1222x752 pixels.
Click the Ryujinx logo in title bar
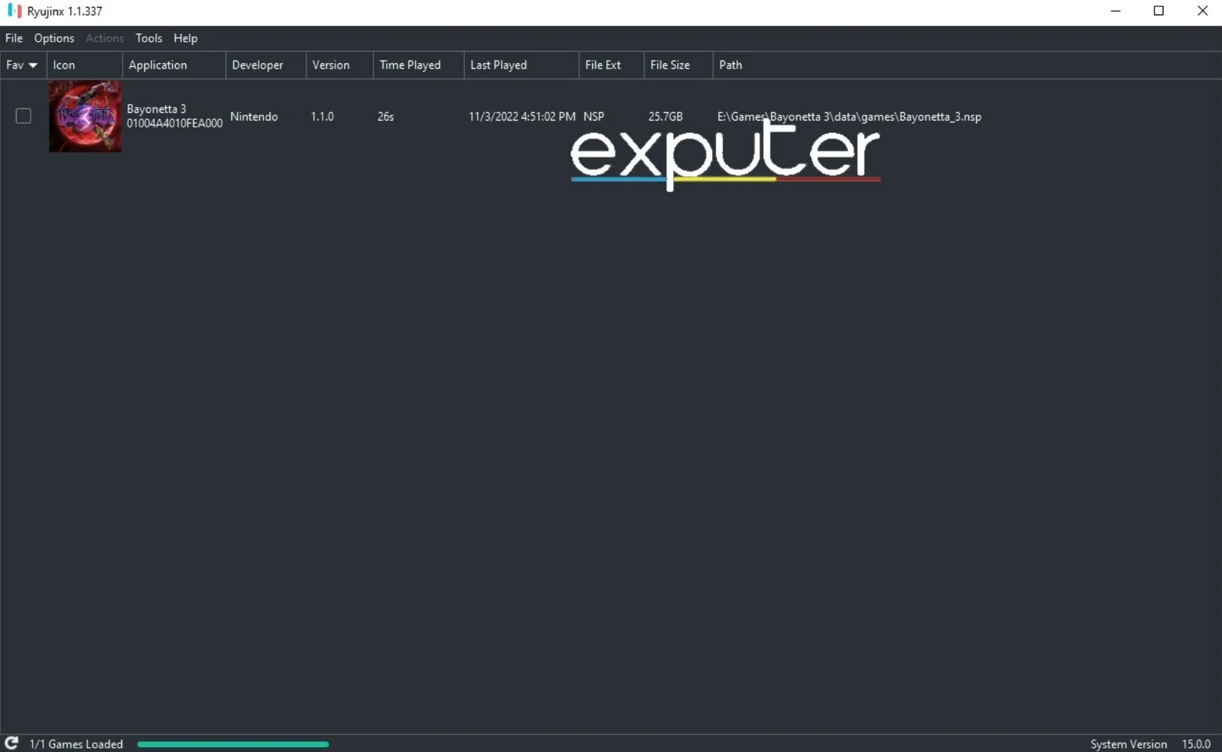point(15,11)
